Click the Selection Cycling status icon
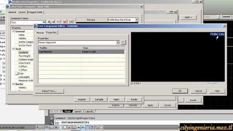233x131 pixels. pyautogui.click(x=97, y=127)
